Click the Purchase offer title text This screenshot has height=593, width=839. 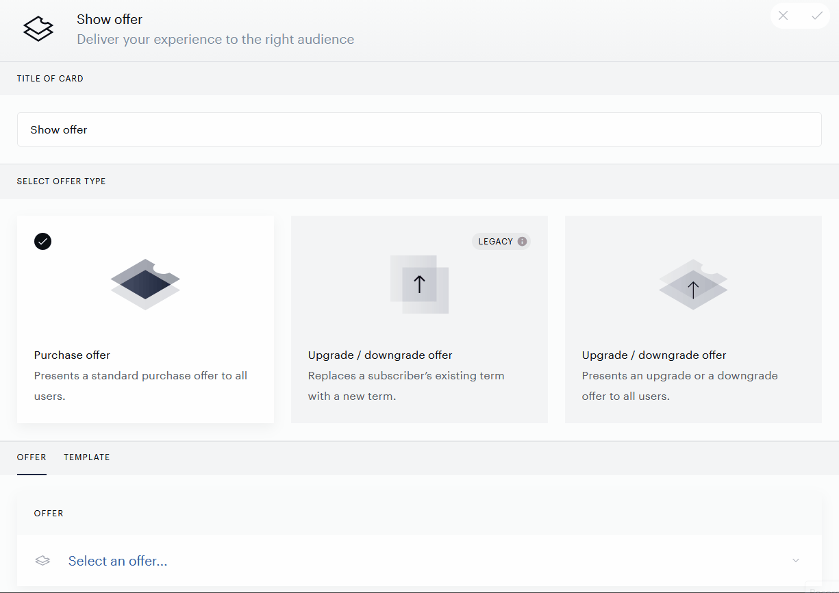pos(72,355)
